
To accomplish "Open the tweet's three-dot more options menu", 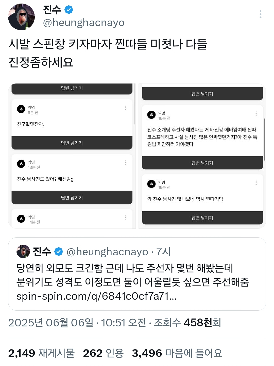I will tap(260, 14).
